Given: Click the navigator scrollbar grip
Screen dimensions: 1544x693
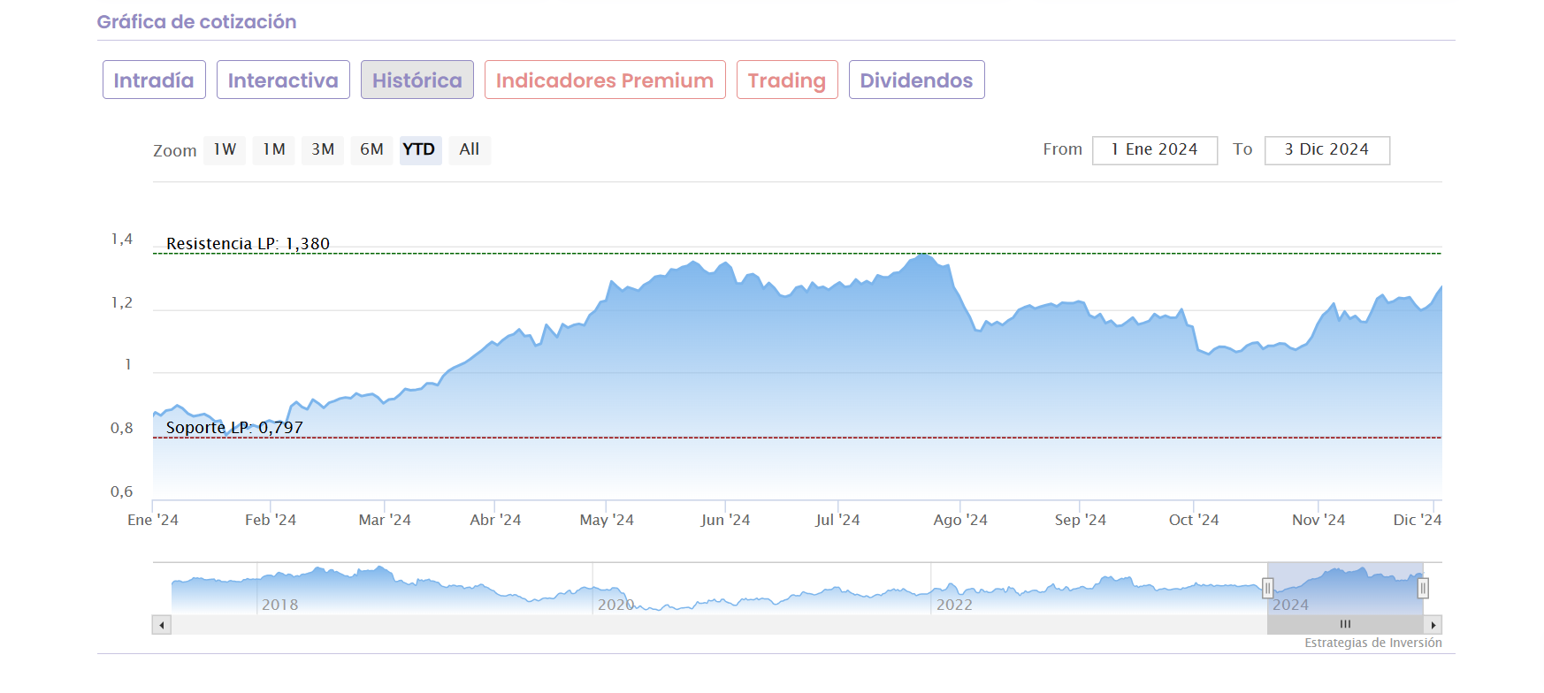Looking at the screenshot, I should click(x=1345, y=625).
